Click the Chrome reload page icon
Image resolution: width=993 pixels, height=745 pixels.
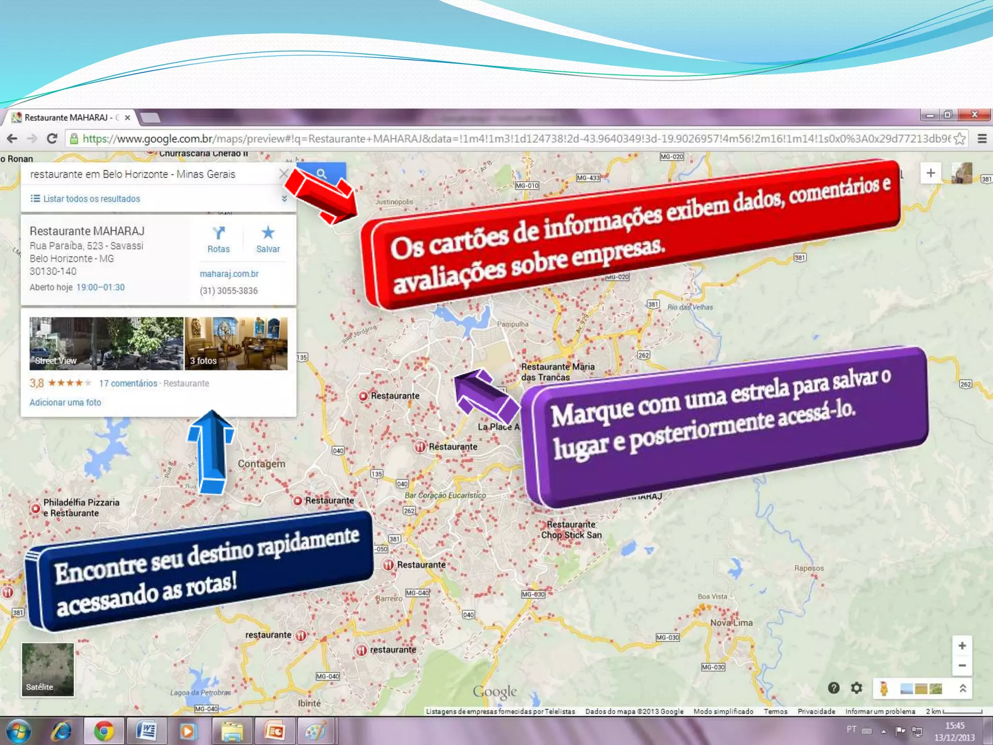tap(52, 139)
